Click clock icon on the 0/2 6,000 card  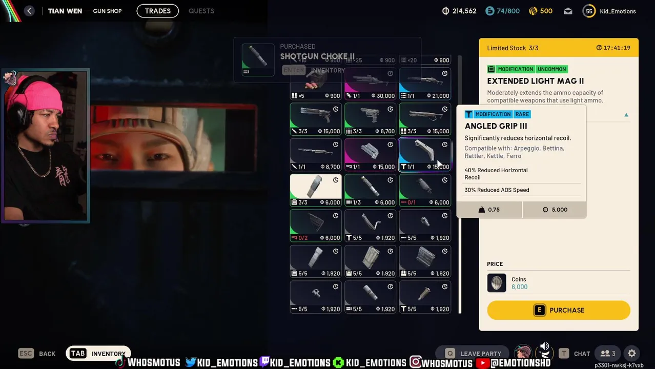[x=336, y=216]
